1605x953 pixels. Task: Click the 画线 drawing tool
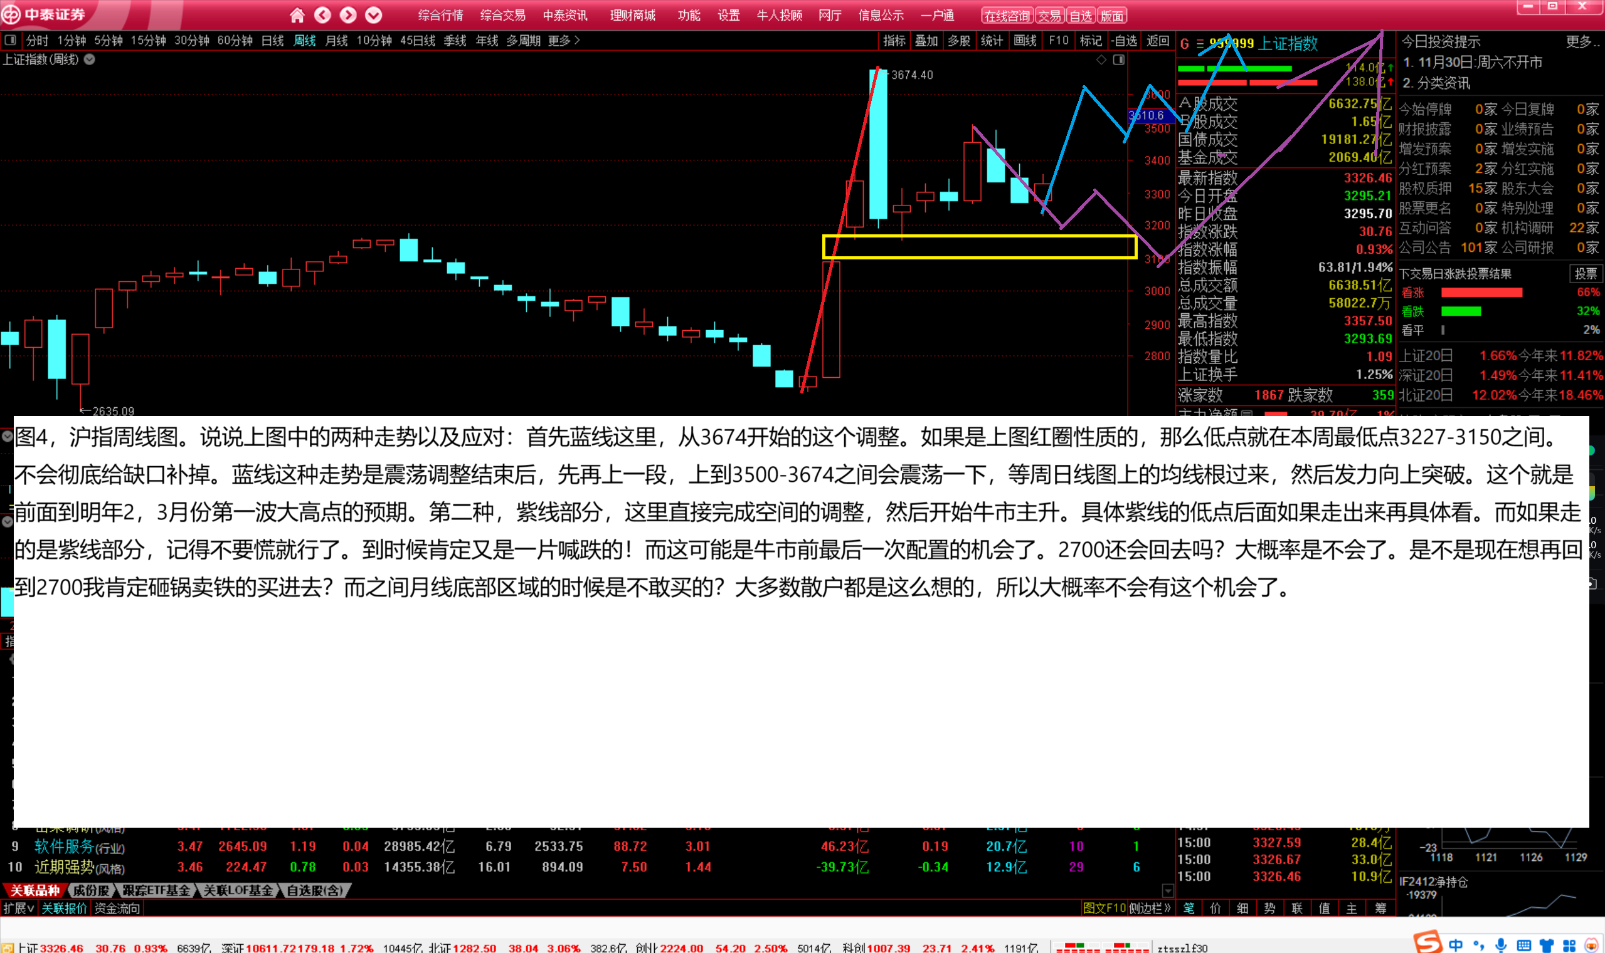tap(1025, 41)
